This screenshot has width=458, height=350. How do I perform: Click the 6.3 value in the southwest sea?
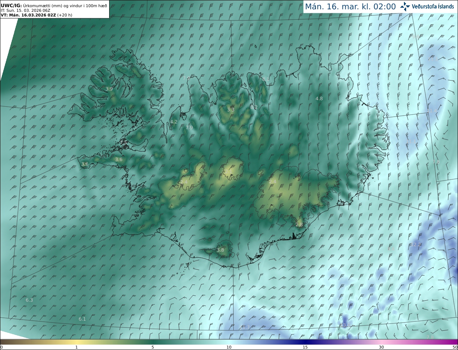click(x=29, y=300)
